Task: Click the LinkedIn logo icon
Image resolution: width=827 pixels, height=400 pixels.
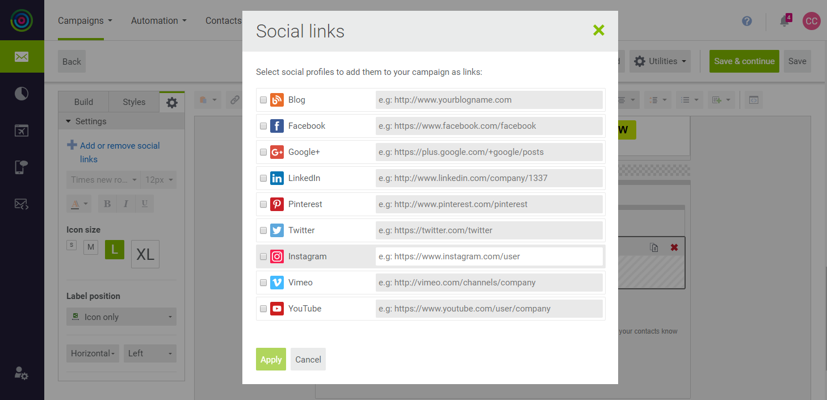Action: point(277,178)
